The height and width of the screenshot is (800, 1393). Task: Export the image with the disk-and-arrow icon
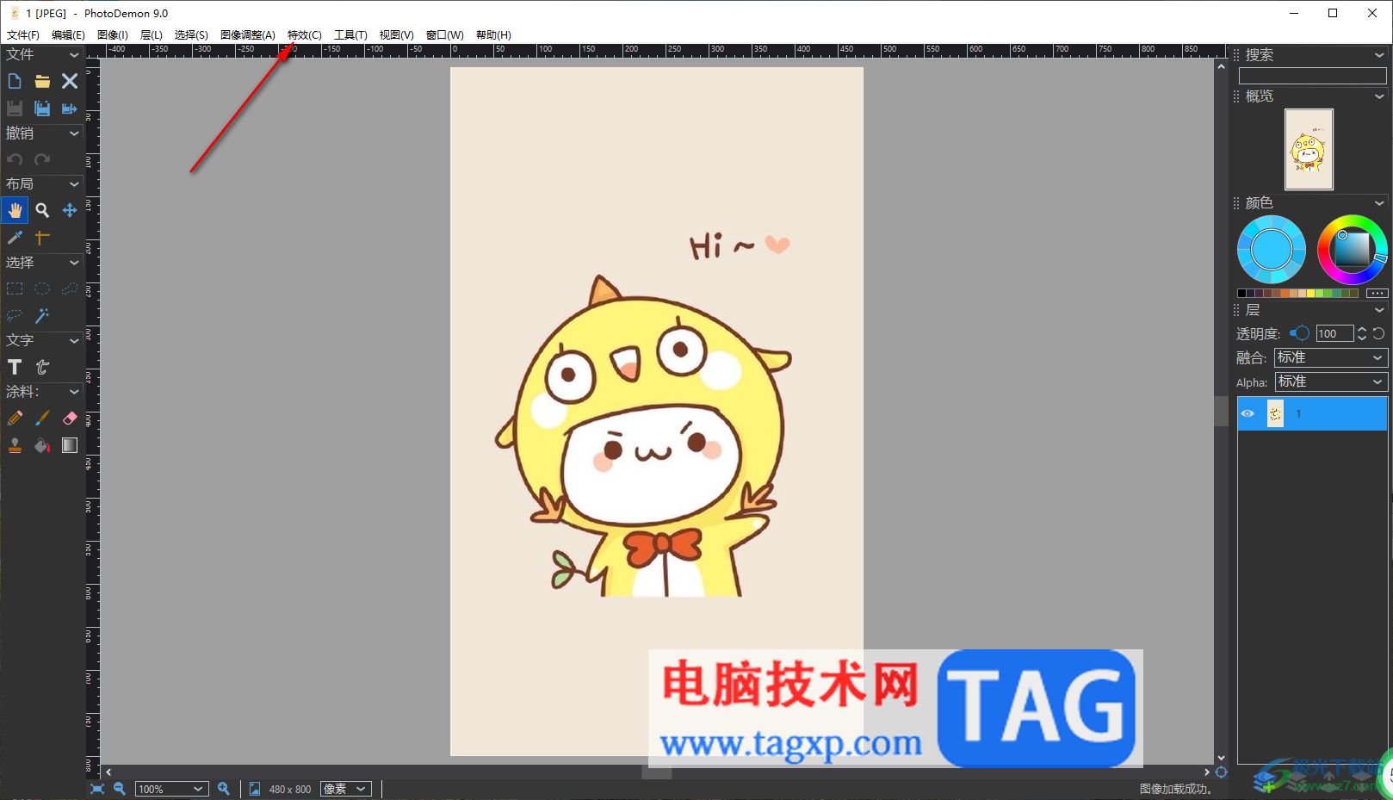click(x=70, y=109)
